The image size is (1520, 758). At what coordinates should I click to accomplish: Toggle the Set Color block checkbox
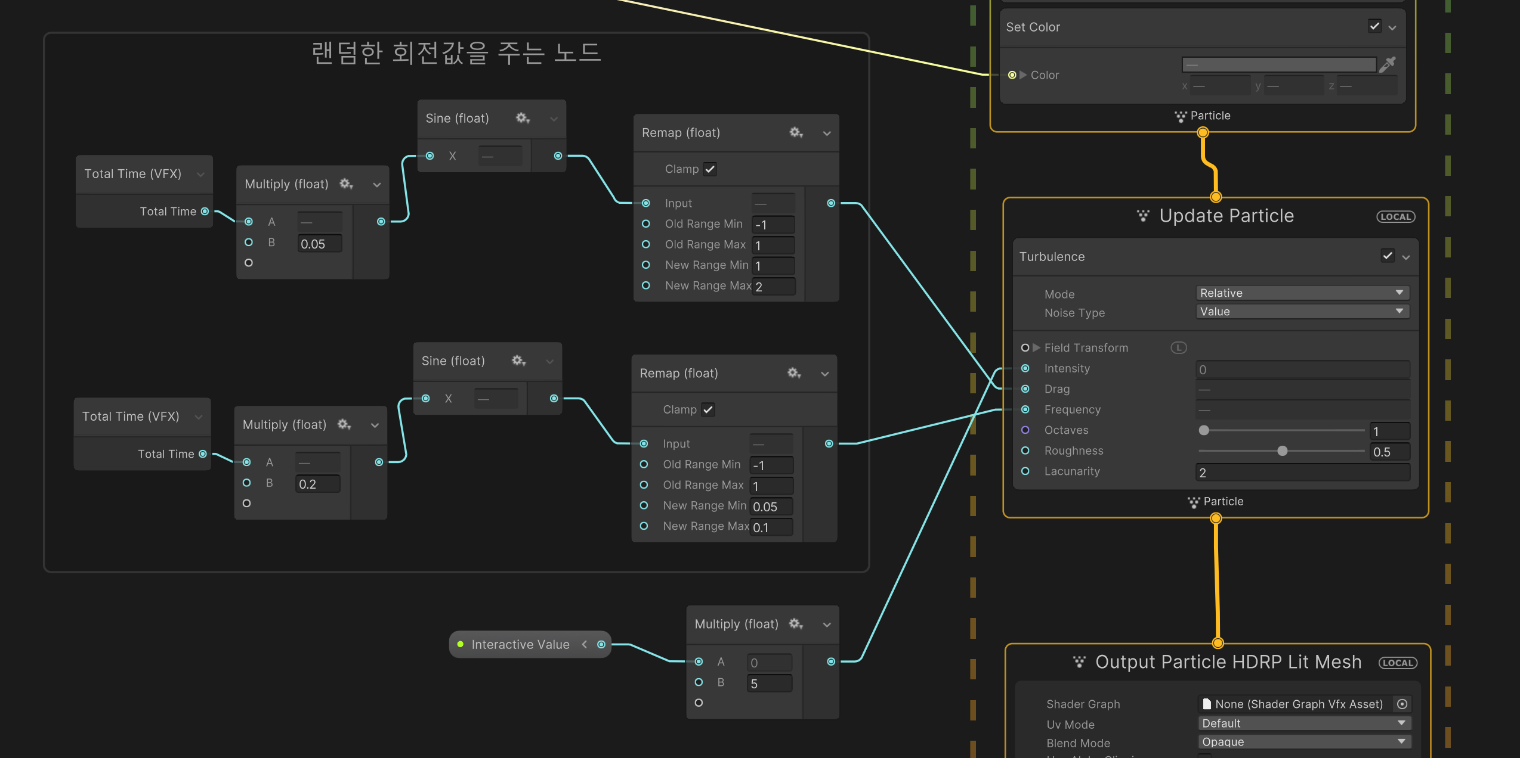1374,26
